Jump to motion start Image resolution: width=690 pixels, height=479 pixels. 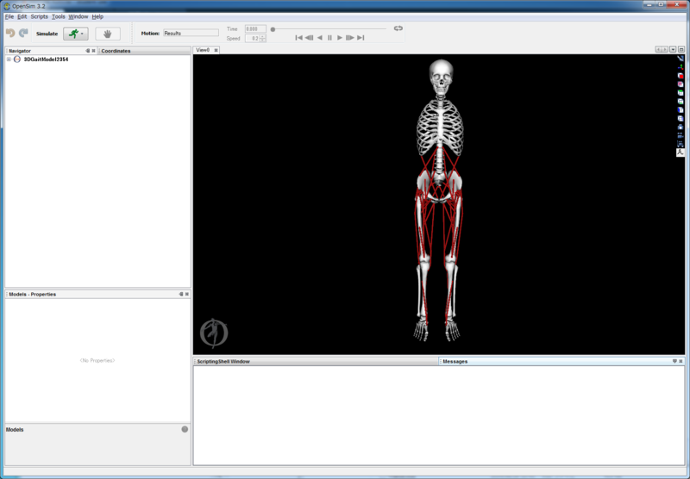click(x=298, y=38)
